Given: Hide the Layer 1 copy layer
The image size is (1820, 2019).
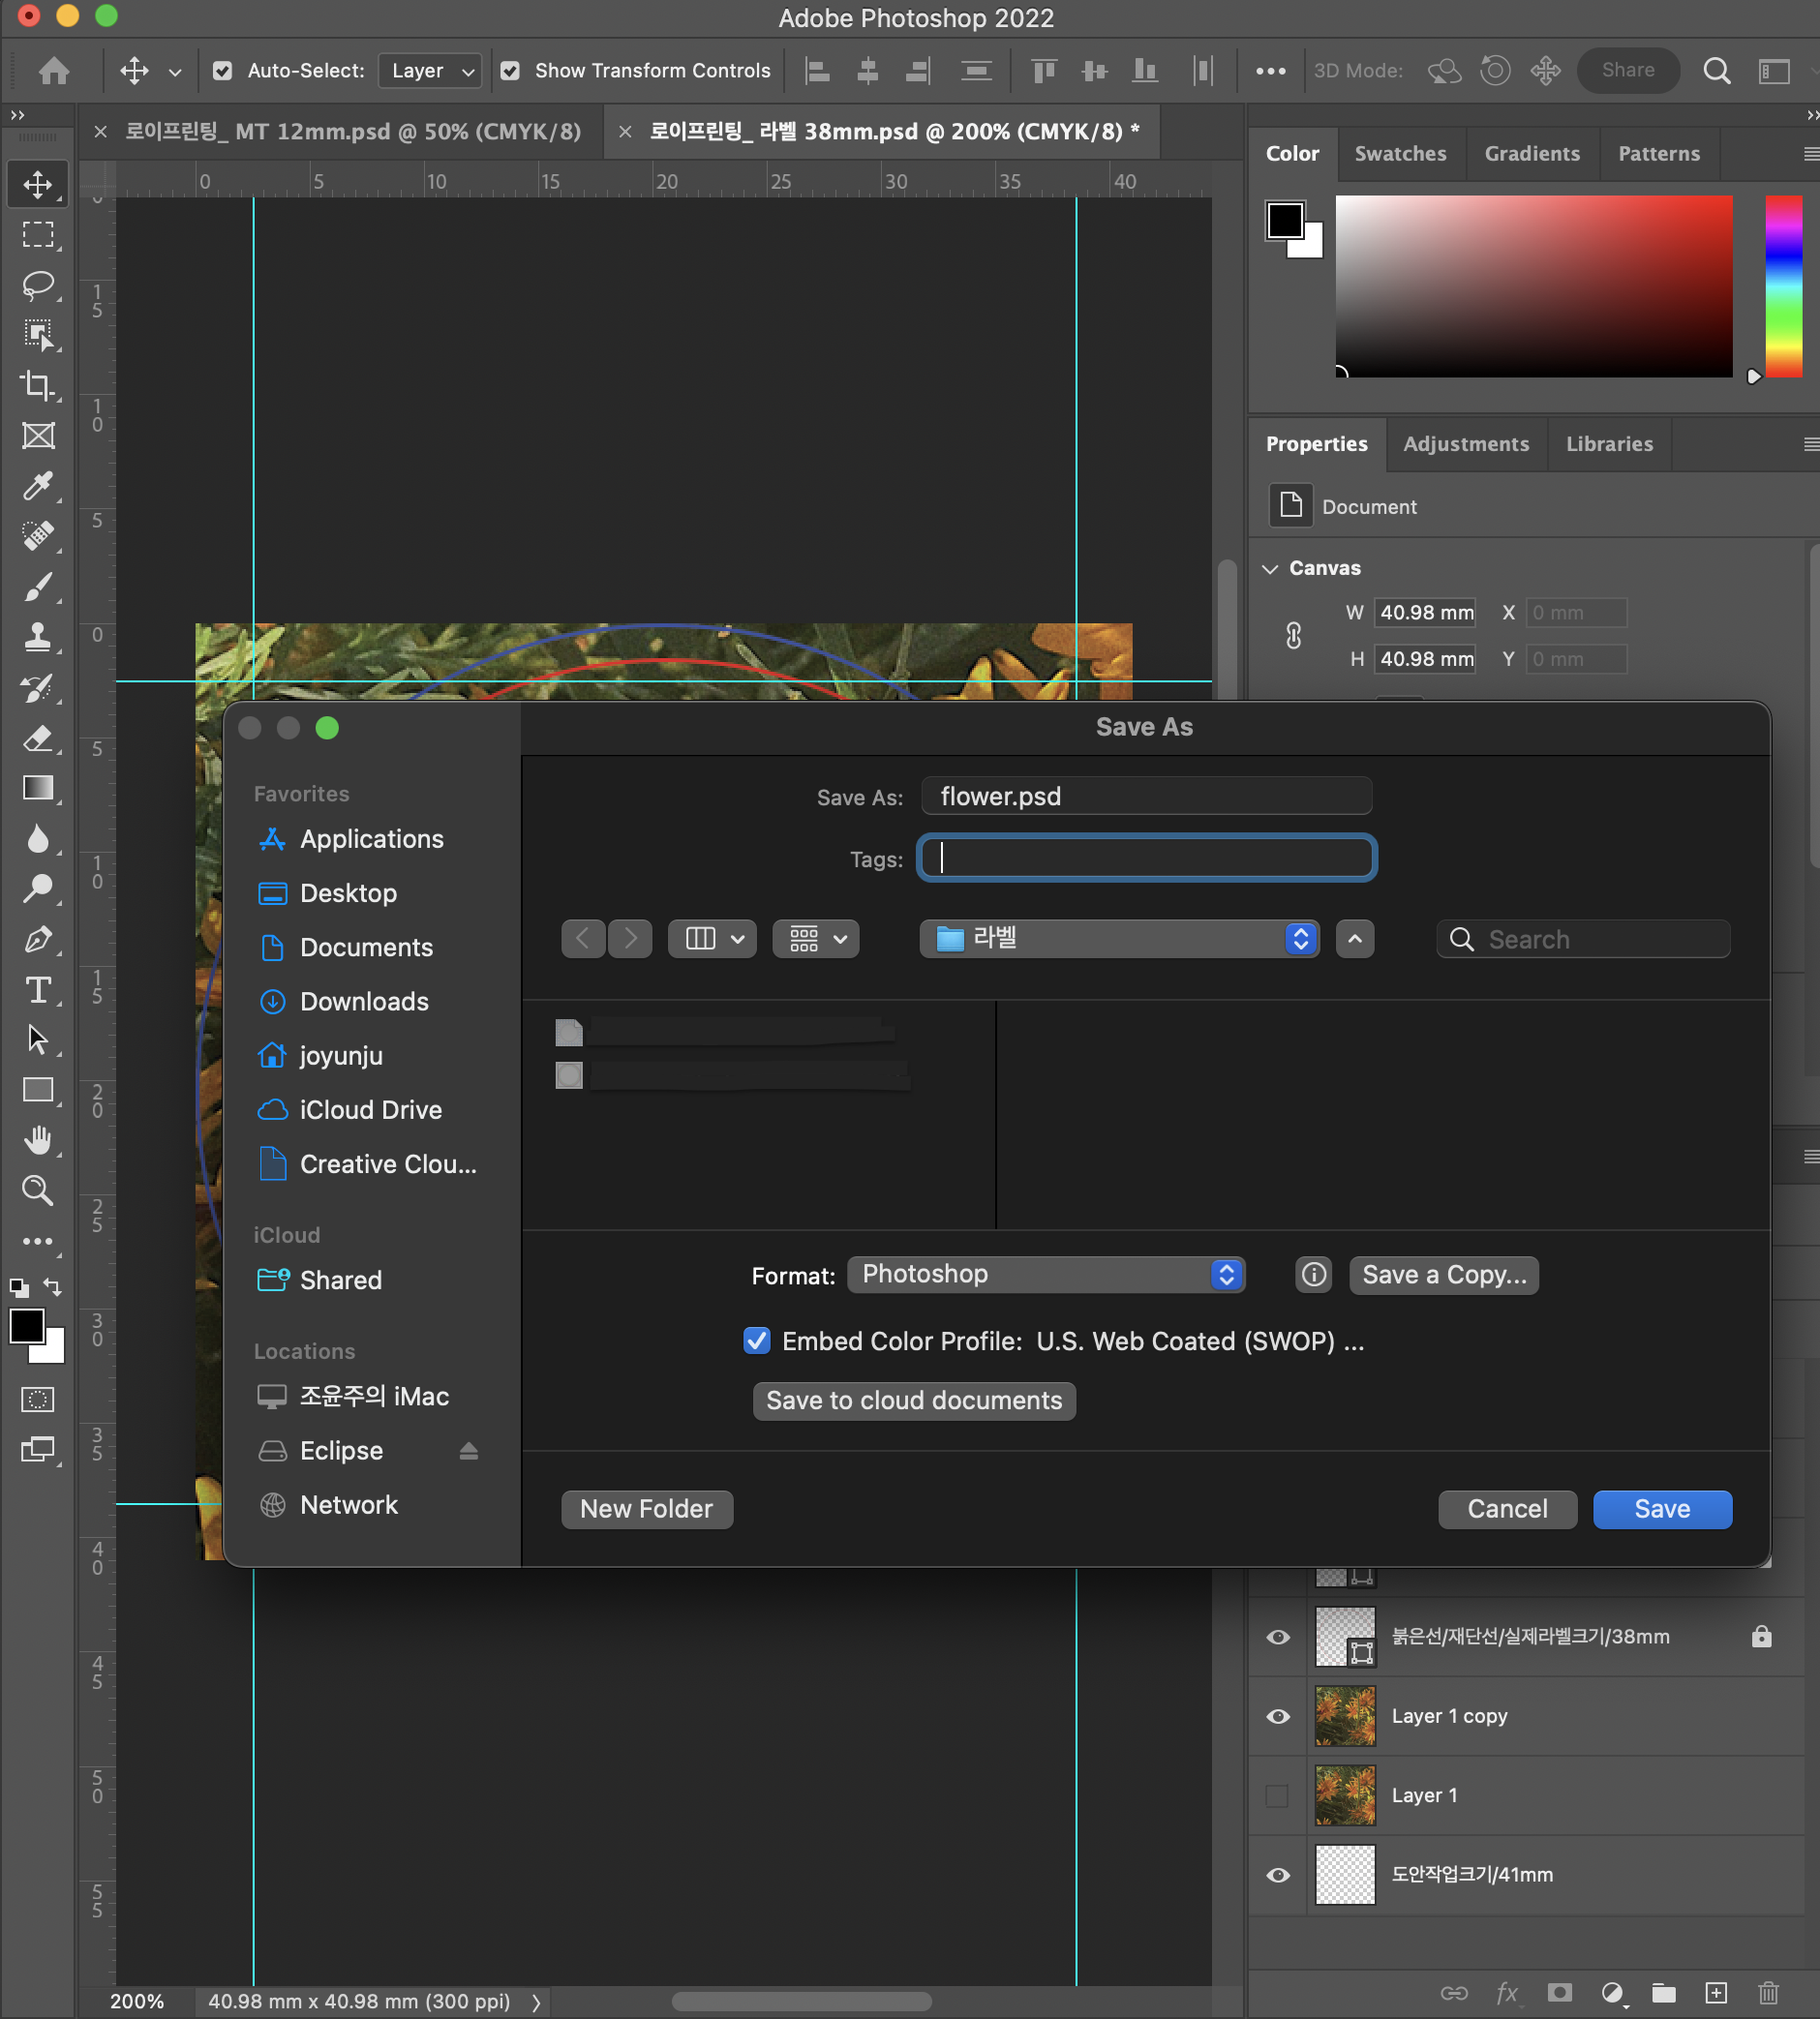Looking at the screenshot, I should click(1277, 1715).
